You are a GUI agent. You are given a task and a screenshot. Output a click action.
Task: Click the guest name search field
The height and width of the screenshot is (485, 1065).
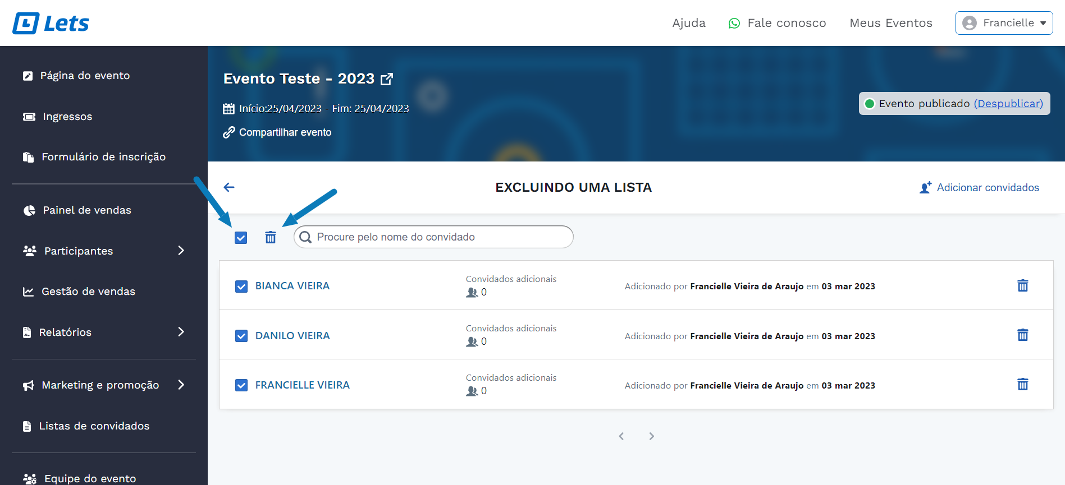point(438,237)
